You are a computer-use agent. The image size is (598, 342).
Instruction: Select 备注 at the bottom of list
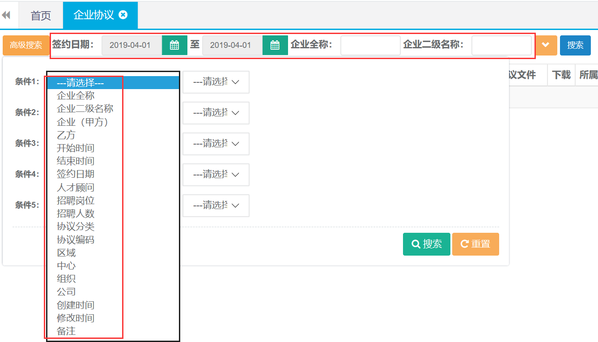pos(66,331)
